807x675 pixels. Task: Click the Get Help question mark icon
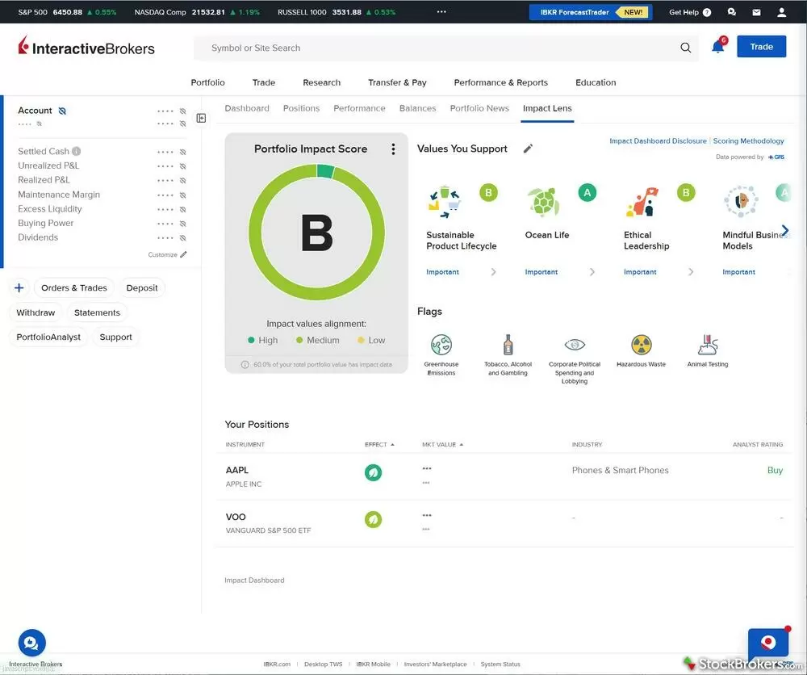(707, 12)
